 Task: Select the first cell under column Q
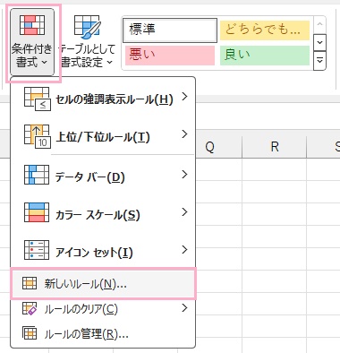tap(218, 169)
